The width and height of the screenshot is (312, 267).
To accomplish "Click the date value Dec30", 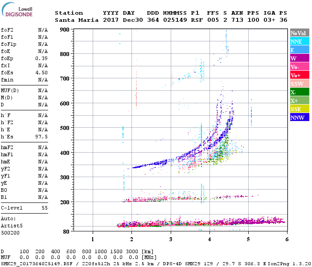I will point(133,20).
